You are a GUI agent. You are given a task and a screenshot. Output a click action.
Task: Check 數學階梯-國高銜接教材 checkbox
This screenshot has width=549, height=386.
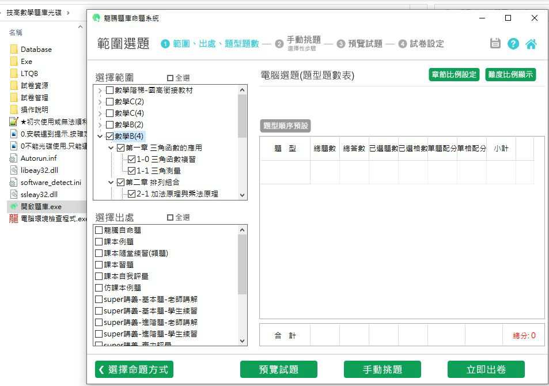(x=109, y=90)
